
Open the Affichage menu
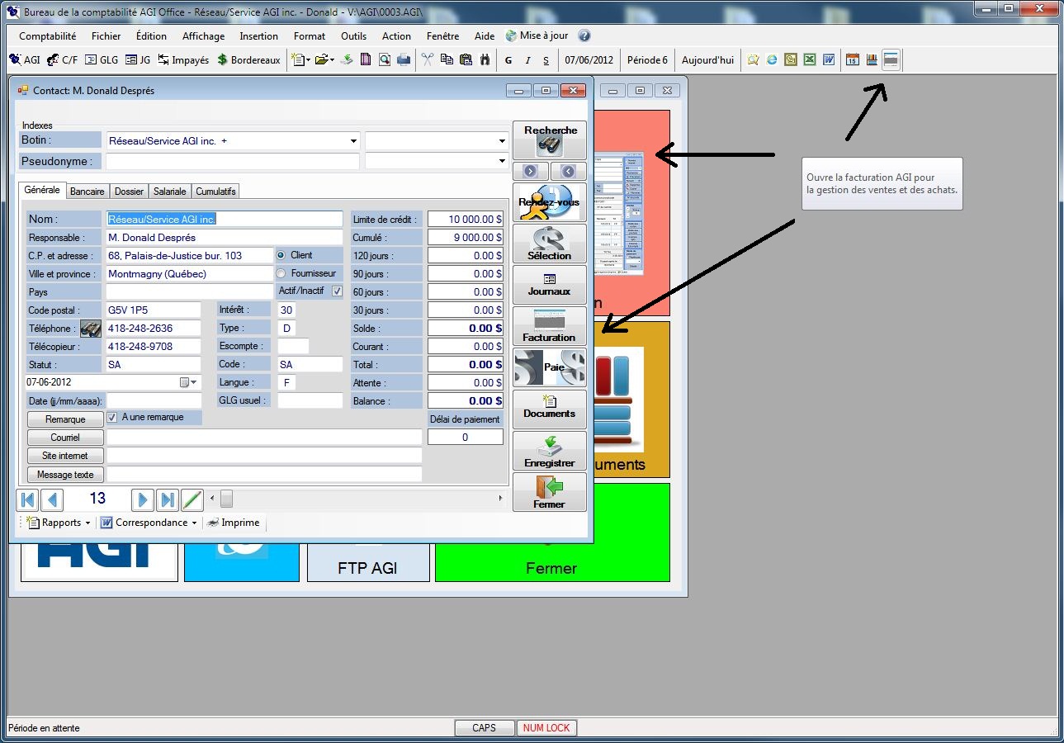coord(203,36)
